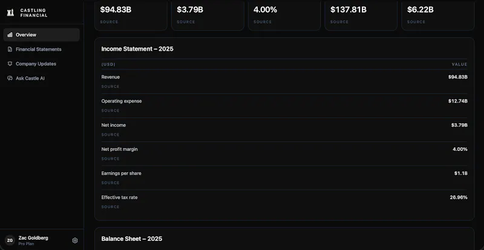This screenshot has width=484, height=250.
Task: Click the Earnings per share label
Action: coord(122,173)
